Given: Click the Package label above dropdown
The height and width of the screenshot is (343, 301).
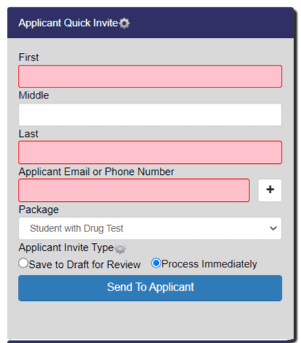Looking at the screenshot, I should coord(39,210).
